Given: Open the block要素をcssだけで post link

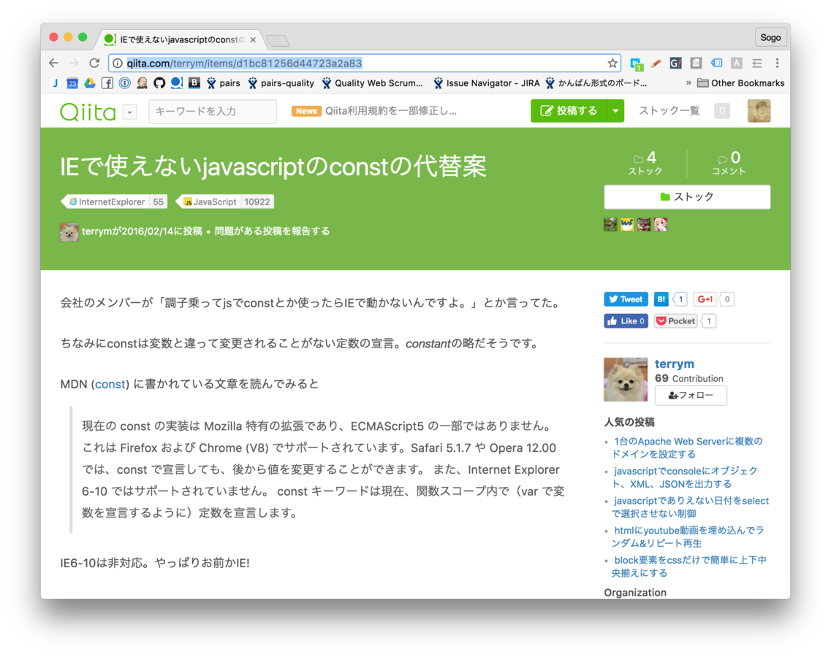Looking at the screenshot, I should 689,566.
